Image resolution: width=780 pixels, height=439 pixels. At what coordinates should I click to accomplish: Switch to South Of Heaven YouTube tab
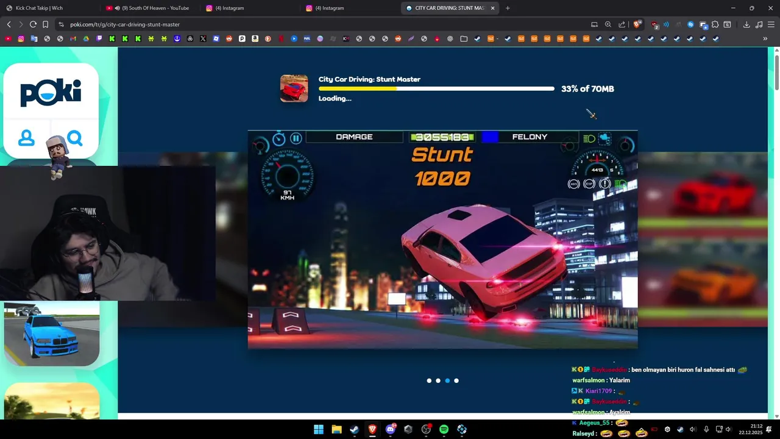coord(149,8)
